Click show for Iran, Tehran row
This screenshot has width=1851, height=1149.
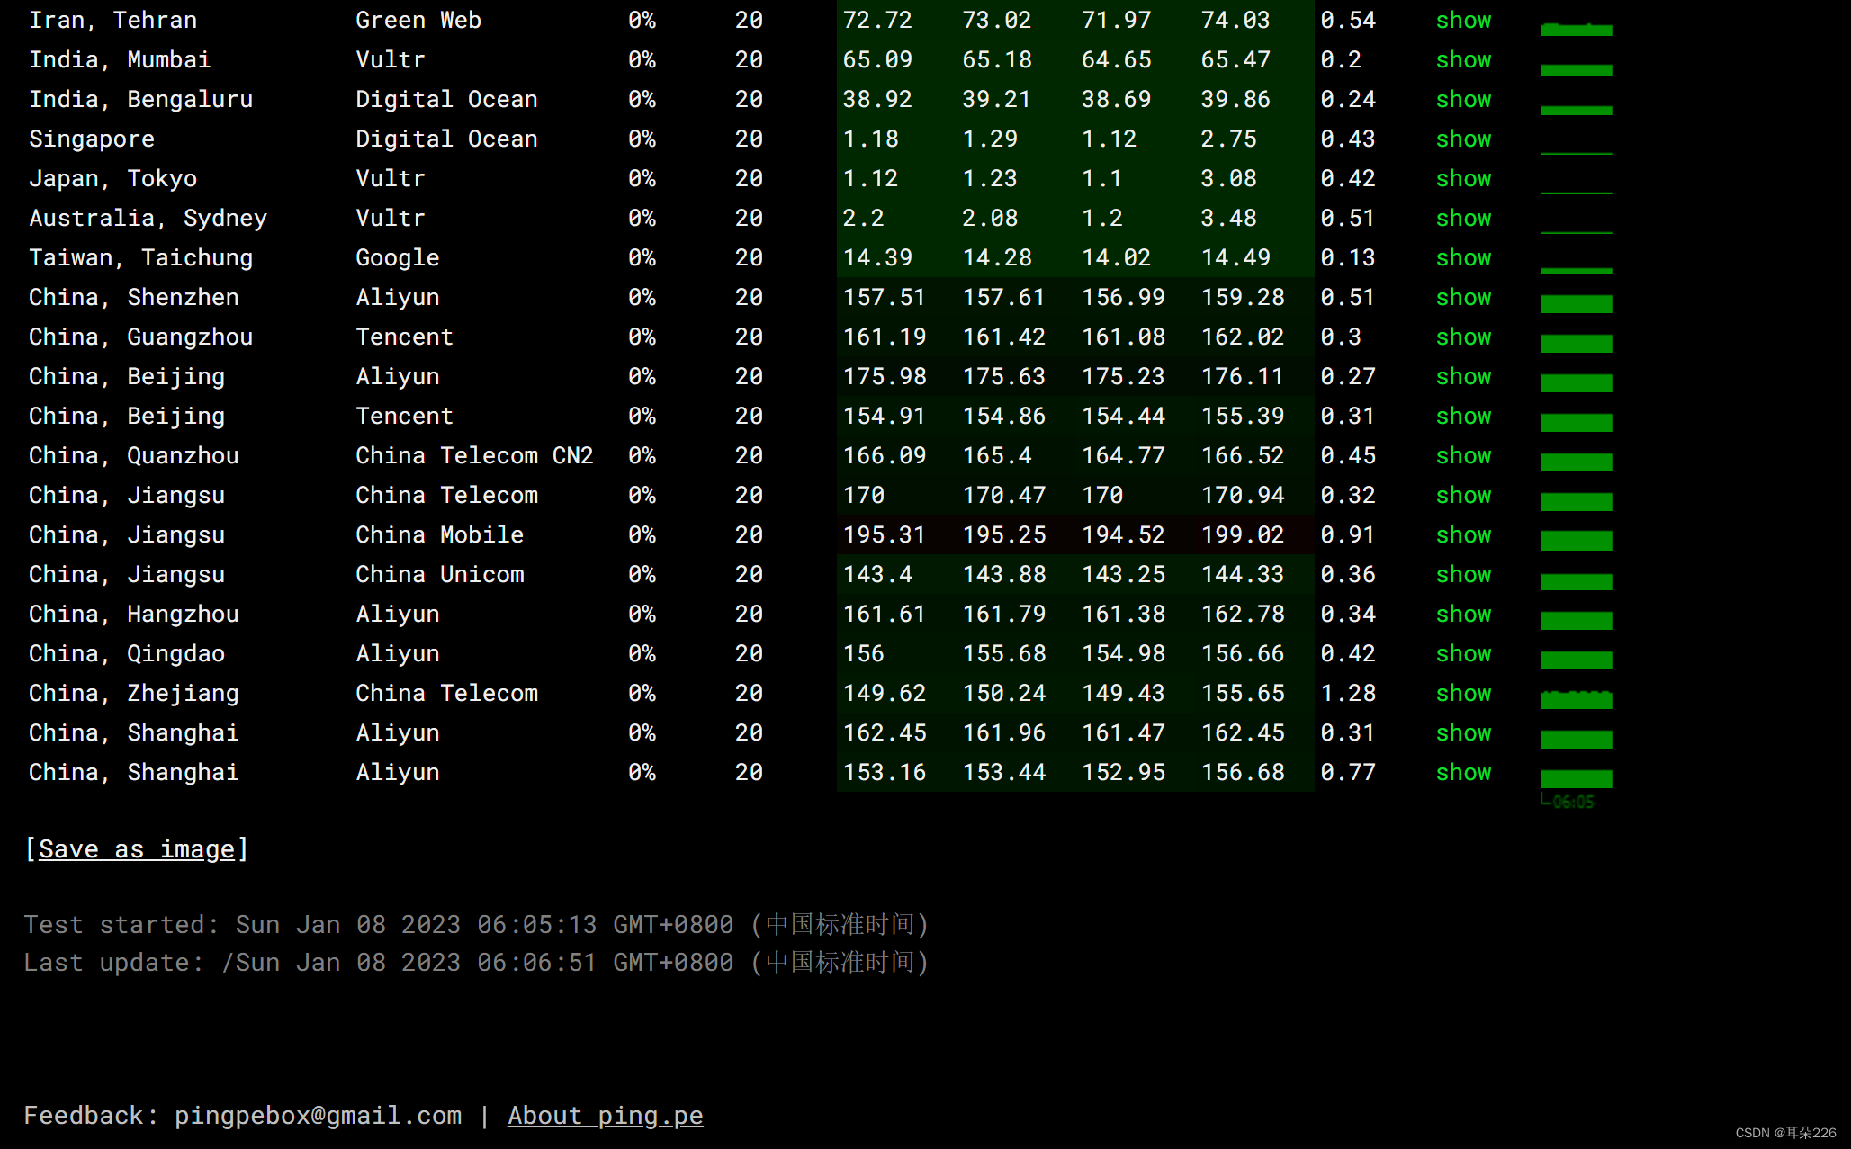pyautogui.click(x=1463, y=21)
